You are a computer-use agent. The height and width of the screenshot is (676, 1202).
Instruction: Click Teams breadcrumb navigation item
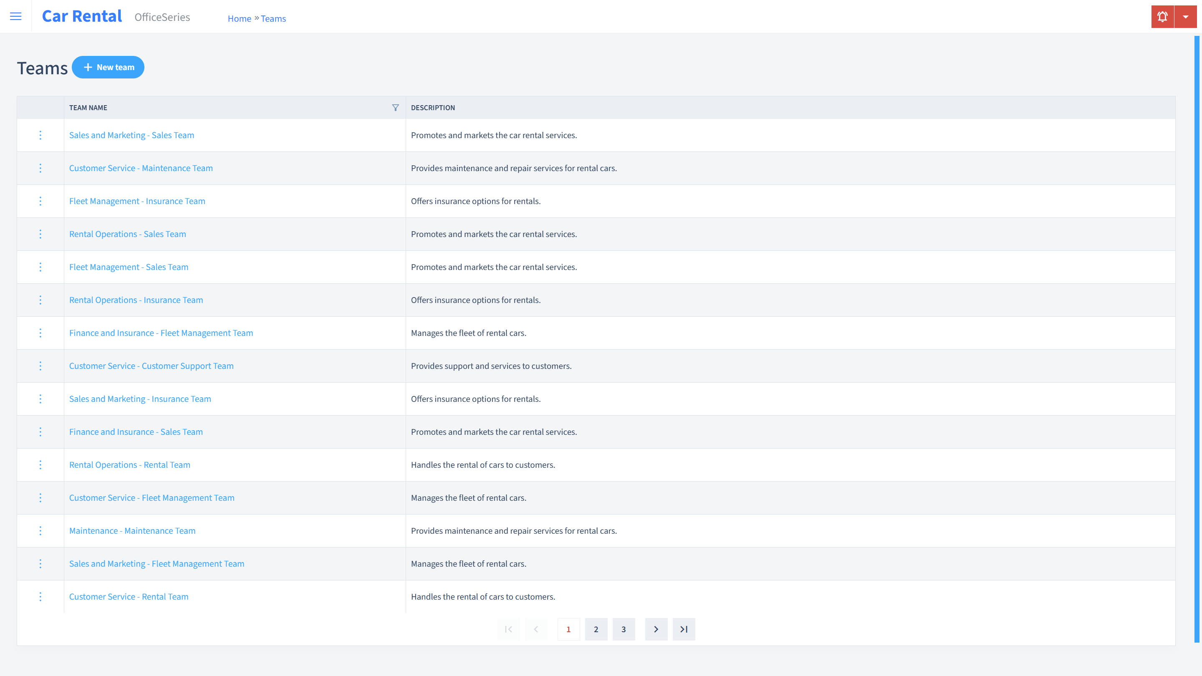pyautogui.click(x=273, y=18)
